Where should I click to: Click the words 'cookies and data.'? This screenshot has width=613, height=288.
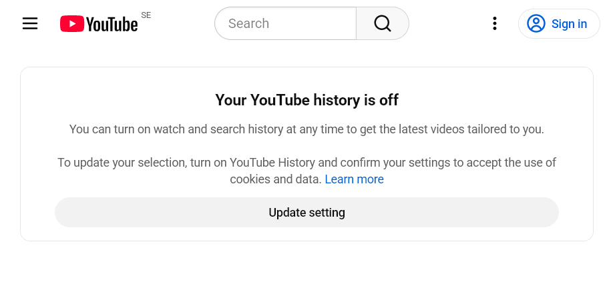tap(276, 179)
